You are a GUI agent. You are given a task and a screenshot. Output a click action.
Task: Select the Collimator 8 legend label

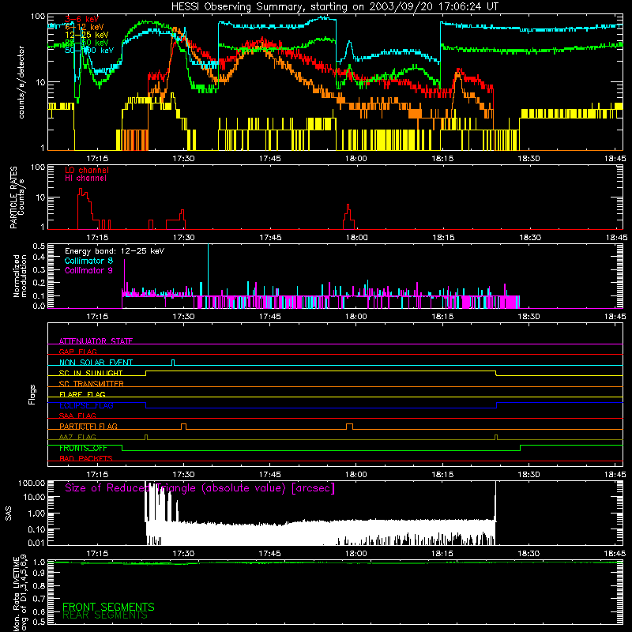point(88,261)
